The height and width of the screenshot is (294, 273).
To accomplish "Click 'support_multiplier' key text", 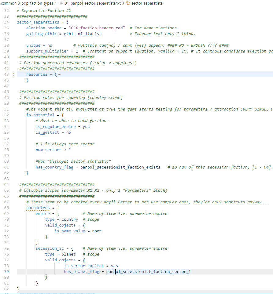I will pyautogui.click(x=47, y=51).
